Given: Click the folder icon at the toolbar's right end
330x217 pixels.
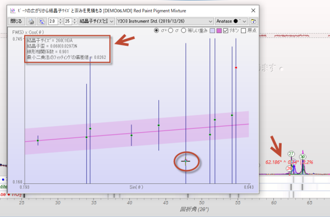Looking at the screenshot, I should point(253,21).
